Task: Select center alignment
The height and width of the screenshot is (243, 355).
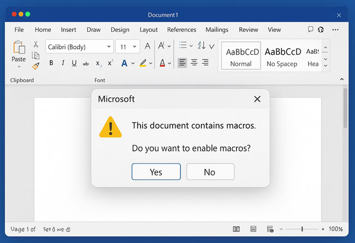Action: click(194, 62)
